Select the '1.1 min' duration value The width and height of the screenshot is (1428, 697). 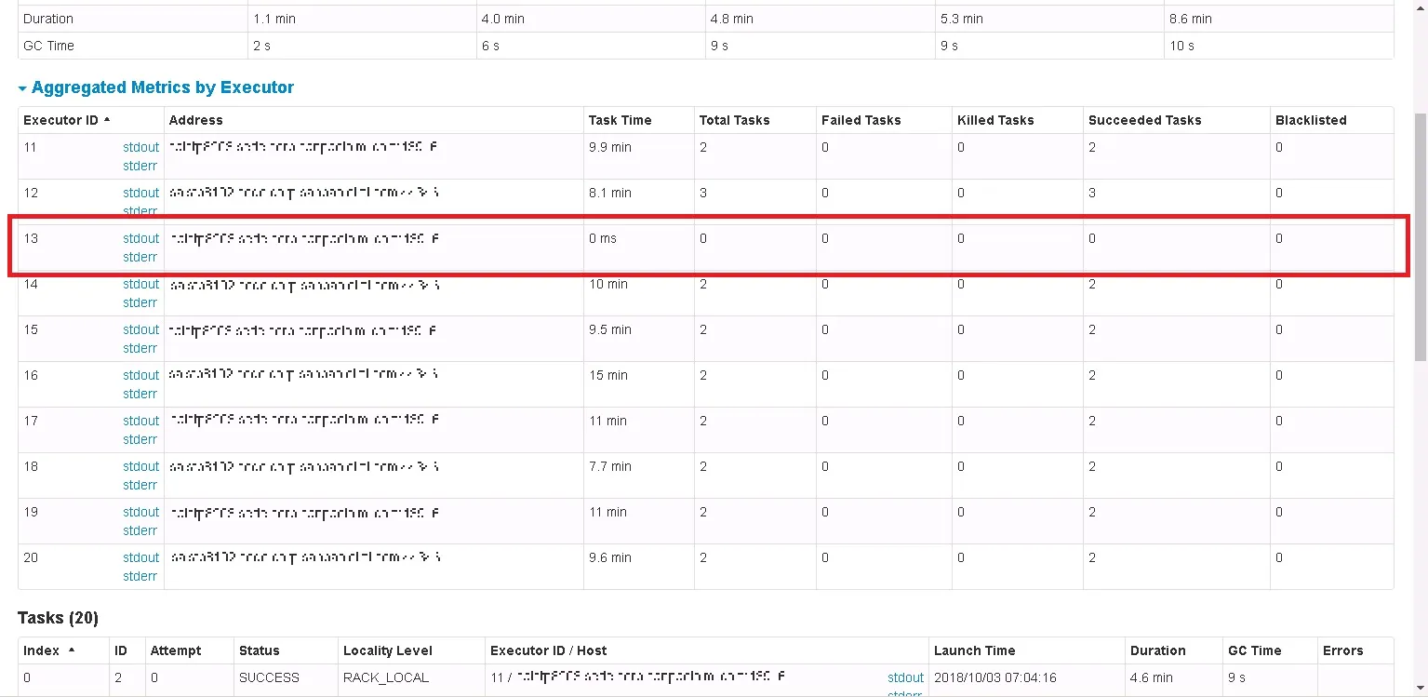pyautogui.click(x=274, y=19)
